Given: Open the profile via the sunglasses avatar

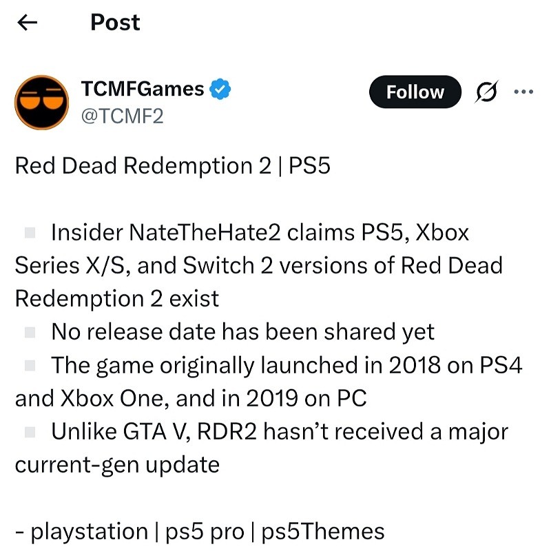Looking at the screenshot, I should coord(41,102).
